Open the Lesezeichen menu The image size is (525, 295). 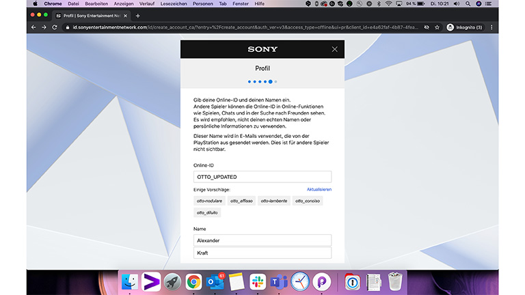tap(172, 3)
